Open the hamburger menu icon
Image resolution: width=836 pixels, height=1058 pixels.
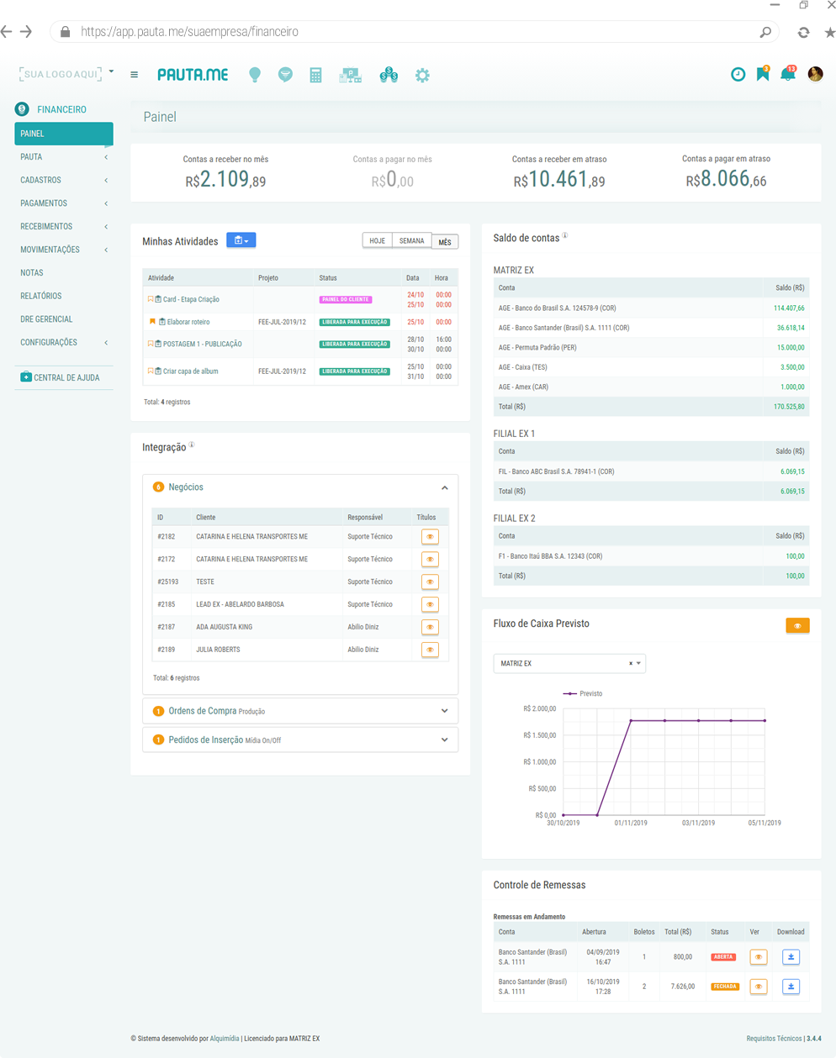[x=135, y=75]
